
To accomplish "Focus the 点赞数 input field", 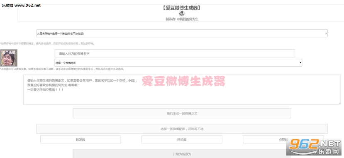I will coord(283,140).
